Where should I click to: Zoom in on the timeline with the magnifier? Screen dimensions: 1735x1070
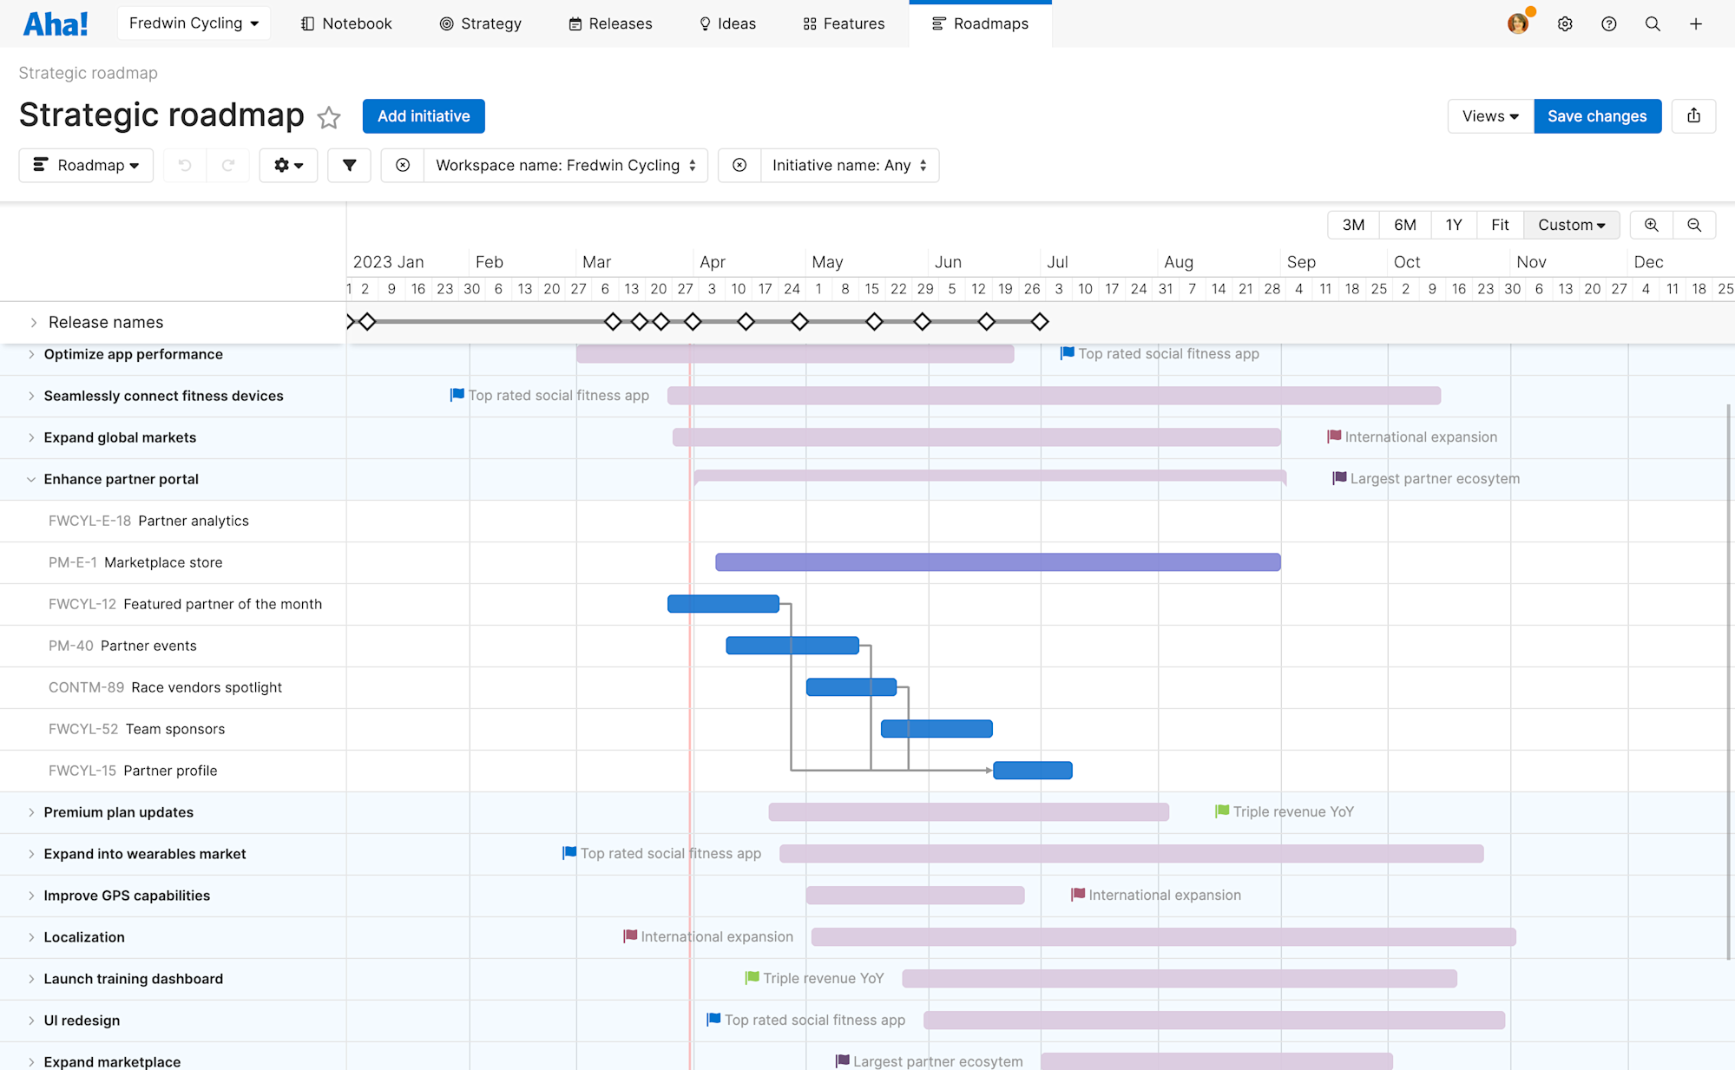click(x=1651, y=225)
